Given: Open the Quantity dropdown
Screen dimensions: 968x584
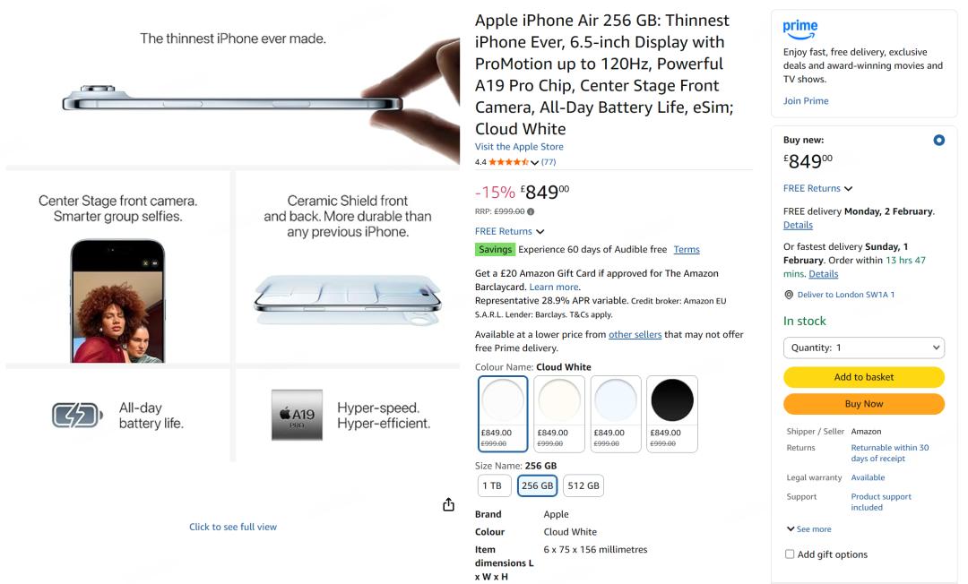Looking at the screenshot, I should tap(863, 348).
